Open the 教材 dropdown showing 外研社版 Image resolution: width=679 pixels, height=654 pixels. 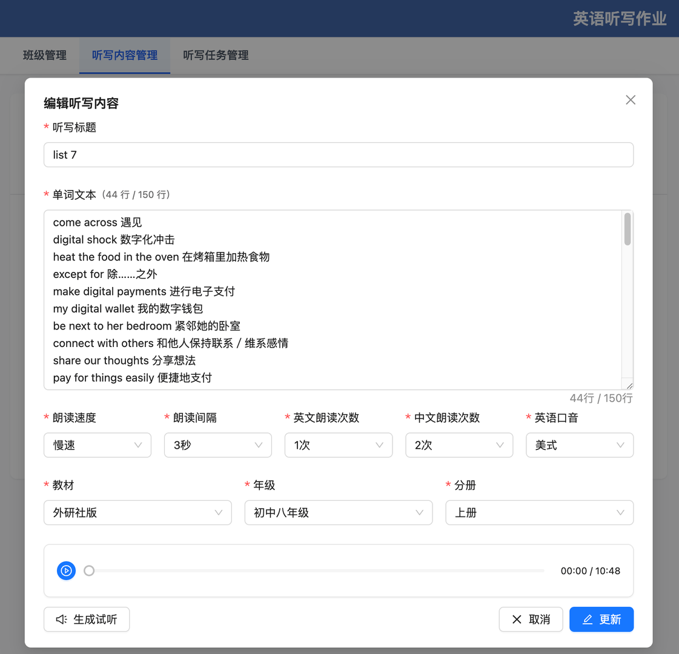[137, 512]
